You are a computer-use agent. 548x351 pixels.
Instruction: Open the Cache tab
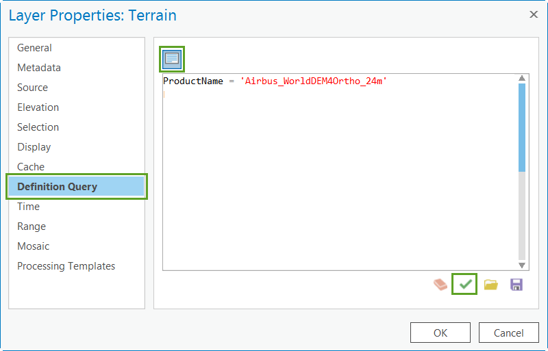click(x=77, y=167)
